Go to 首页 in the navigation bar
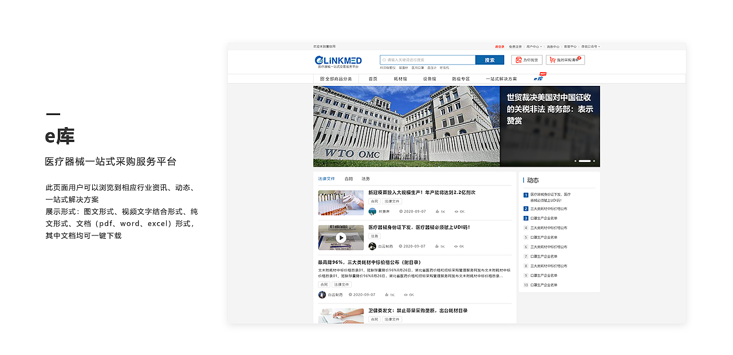 [x=373, y=79]
